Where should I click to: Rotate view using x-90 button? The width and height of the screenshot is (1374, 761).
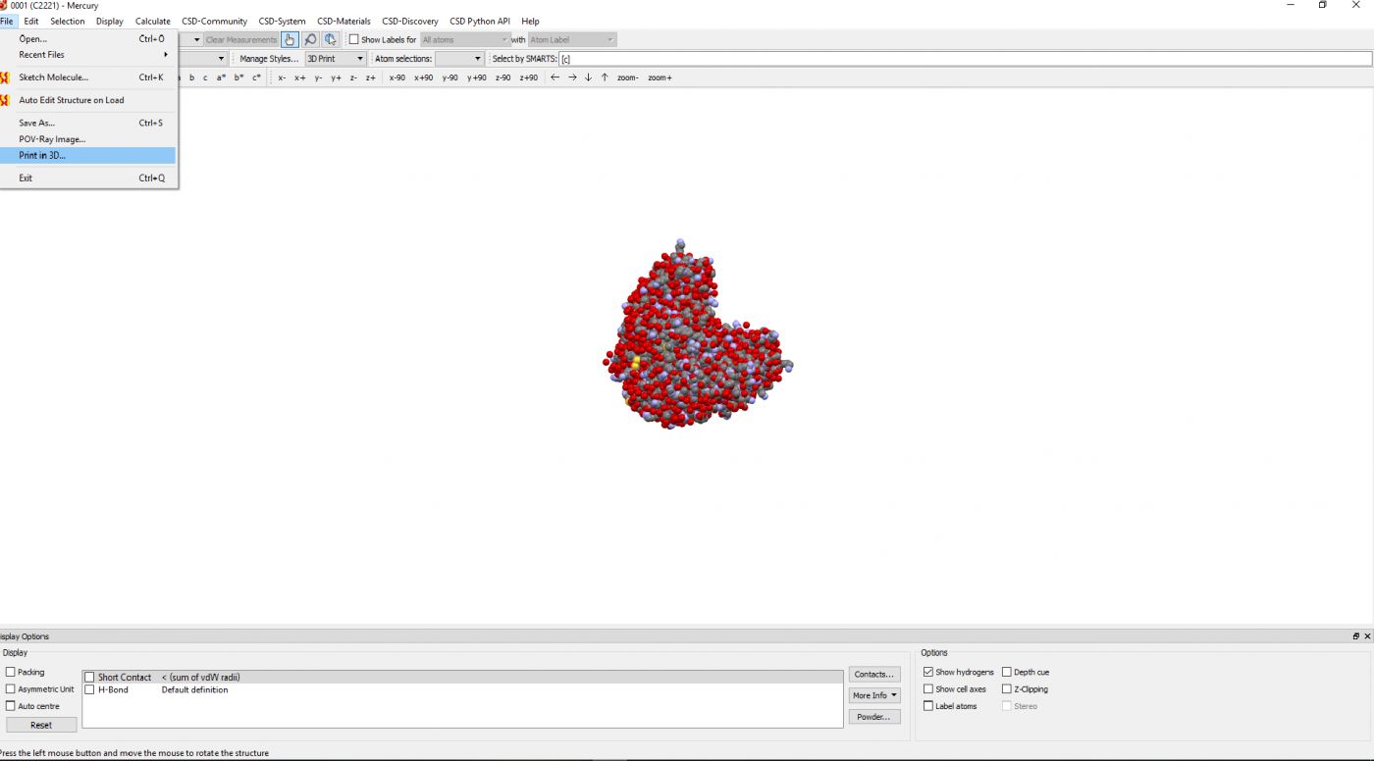397,77
